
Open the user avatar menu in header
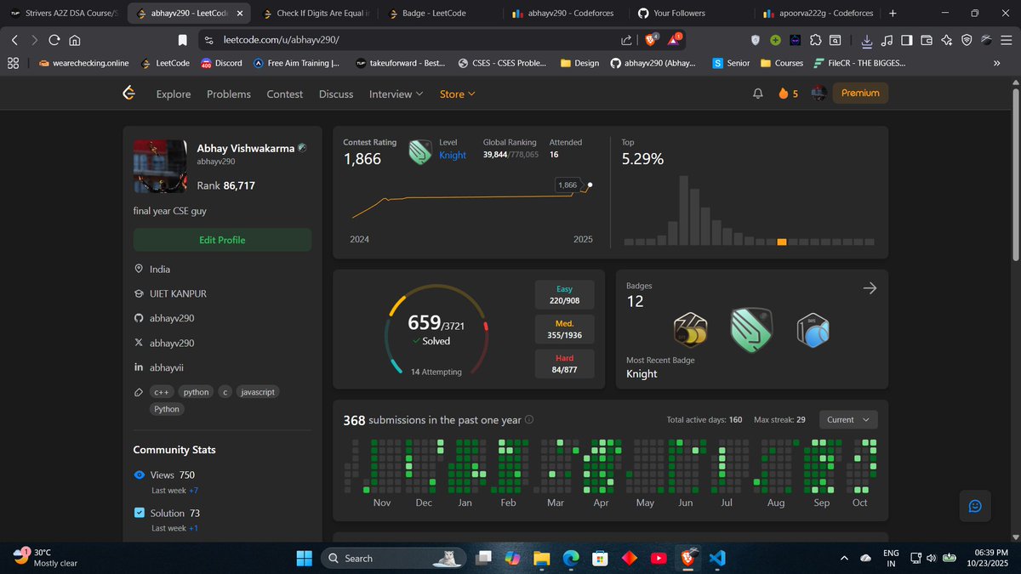coord(819,94)
